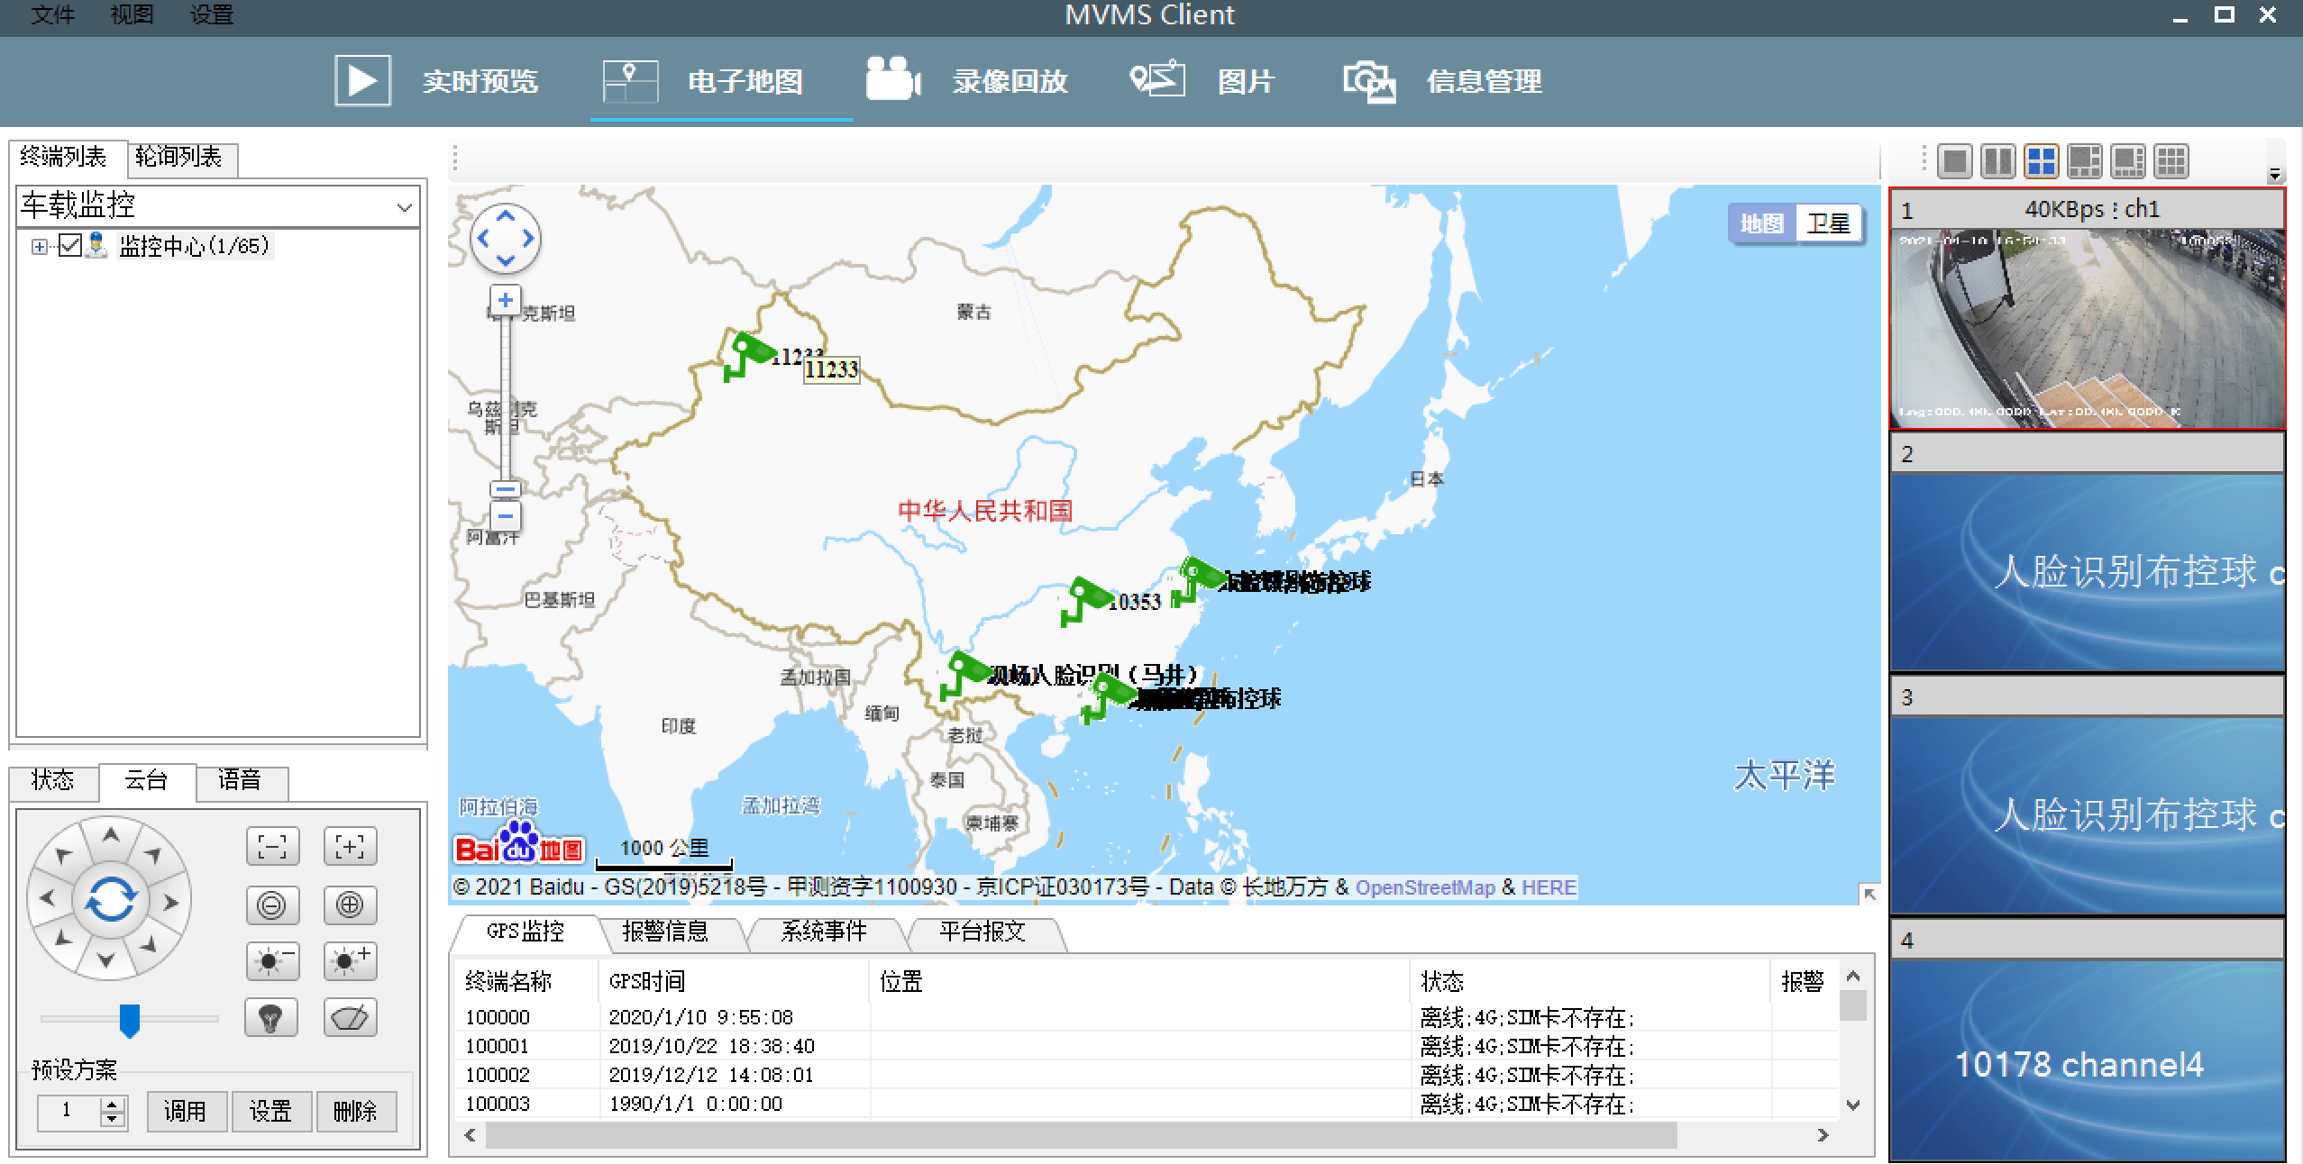Toggle the 监控中心 checkbox
The width and height of the screenshot is (2303, 1164).
pyautogui.click(x=70, y=245)
